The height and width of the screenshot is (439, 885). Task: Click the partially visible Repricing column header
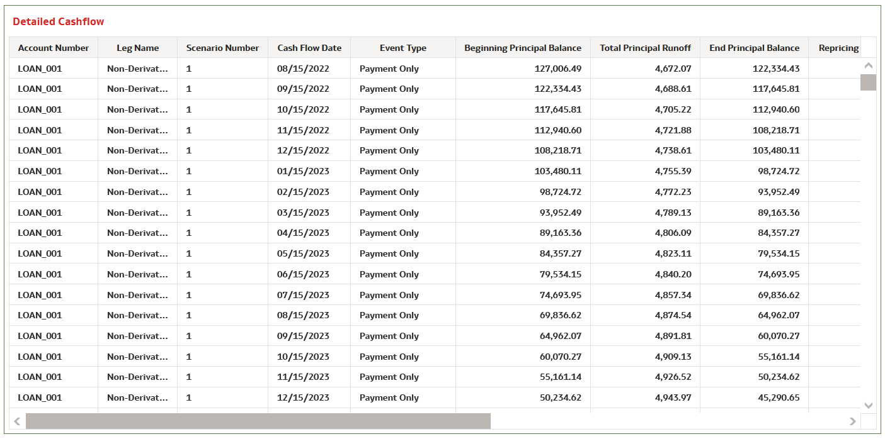(x=840, y=47)
